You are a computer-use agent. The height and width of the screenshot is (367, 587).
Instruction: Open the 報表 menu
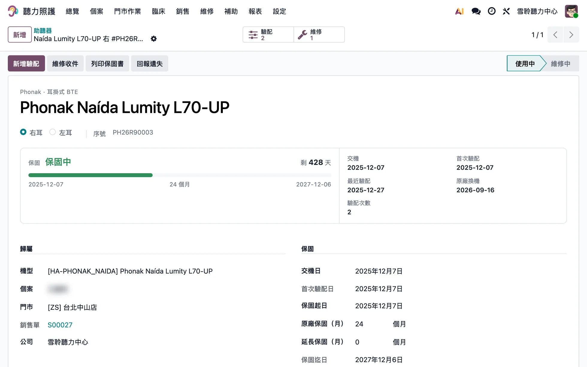pos(255,11)
